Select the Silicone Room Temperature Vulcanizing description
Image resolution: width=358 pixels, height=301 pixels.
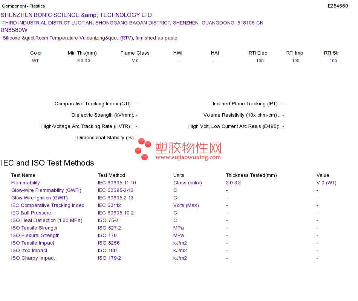pyautogui.click(x=90, y=38)
